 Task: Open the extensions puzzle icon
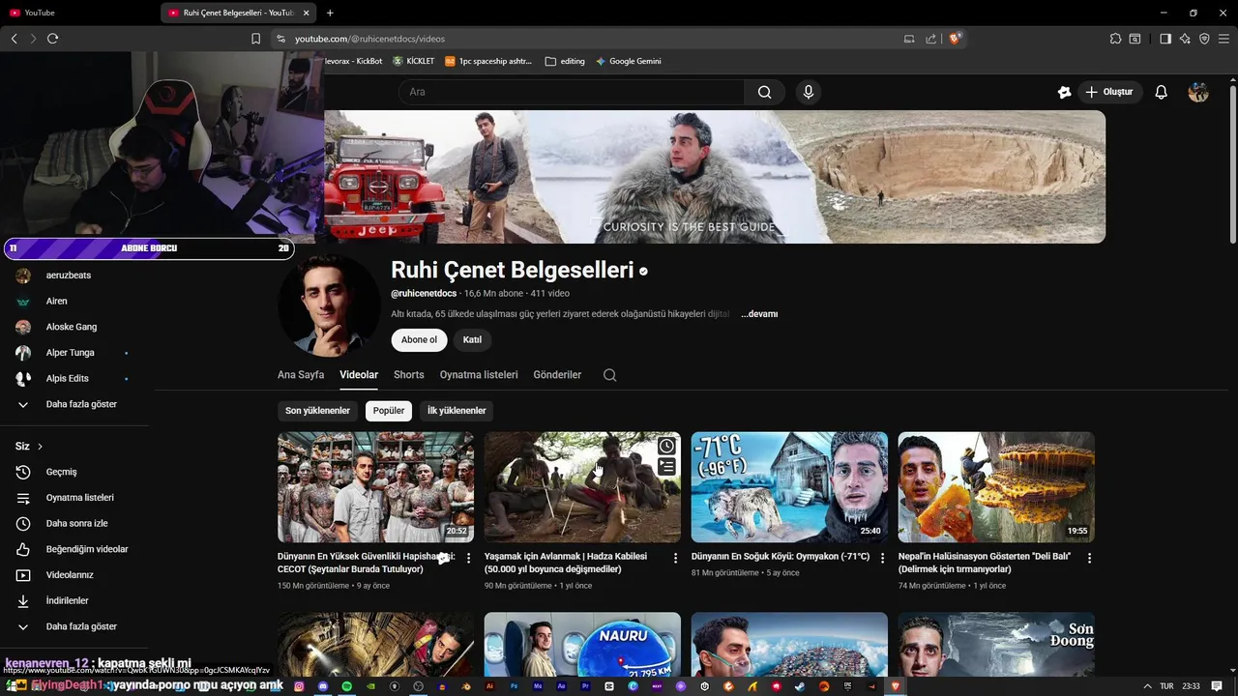pos(1115,39)
